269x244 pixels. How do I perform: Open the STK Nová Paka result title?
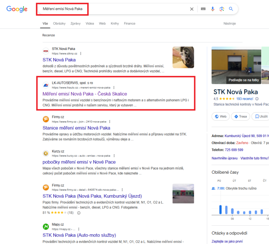click(x=59, y=60)
